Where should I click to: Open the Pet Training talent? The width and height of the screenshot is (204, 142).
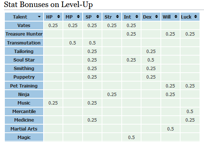pos(24,86)
